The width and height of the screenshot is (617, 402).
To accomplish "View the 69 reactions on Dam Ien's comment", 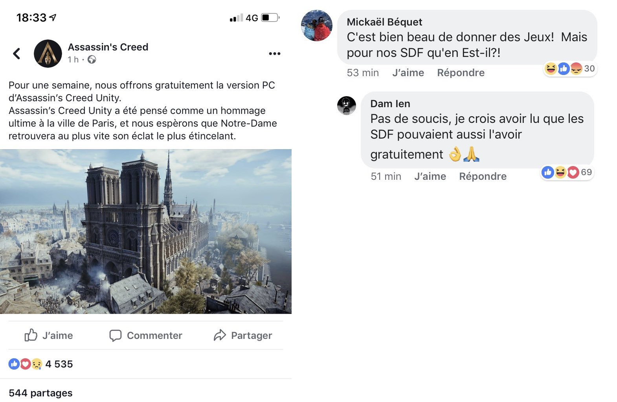I will click(567, 172).
